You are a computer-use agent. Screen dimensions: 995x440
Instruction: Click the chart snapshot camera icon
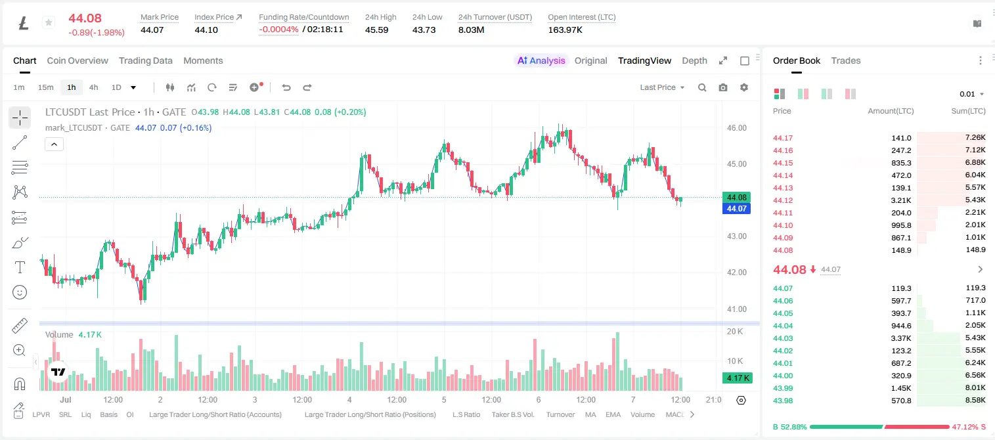[x=723, y=87]
